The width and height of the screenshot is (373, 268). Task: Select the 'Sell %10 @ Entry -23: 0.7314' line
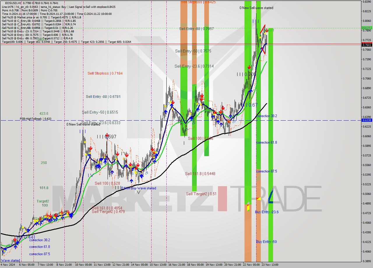coord(38,31)
